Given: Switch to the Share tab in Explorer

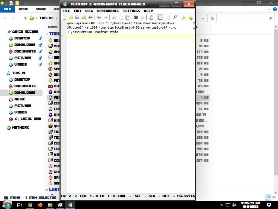Looking at the screenshot, I should pyautogui.click(x=41, y=9).
